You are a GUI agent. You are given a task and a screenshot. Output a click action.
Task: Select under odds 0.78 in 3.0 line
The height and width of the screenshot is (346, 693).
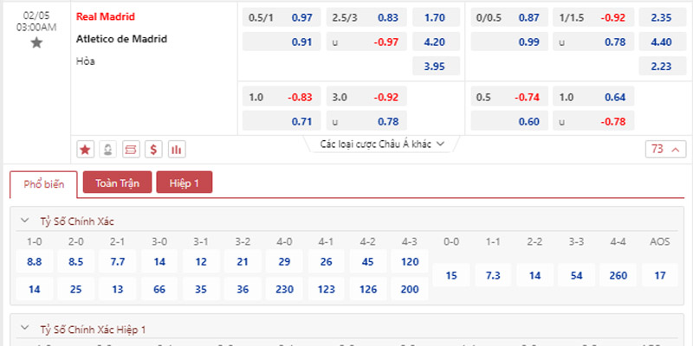(366, 121)
